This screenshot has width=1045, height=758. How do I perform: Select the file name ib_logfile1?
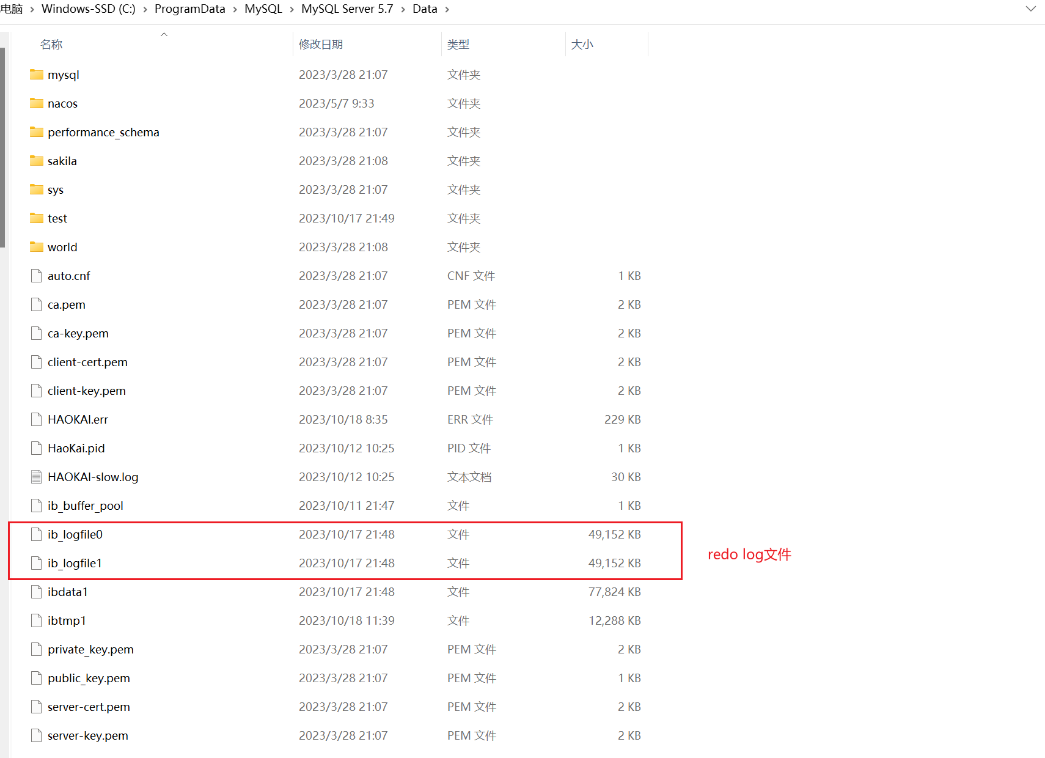tap(75, 563)
